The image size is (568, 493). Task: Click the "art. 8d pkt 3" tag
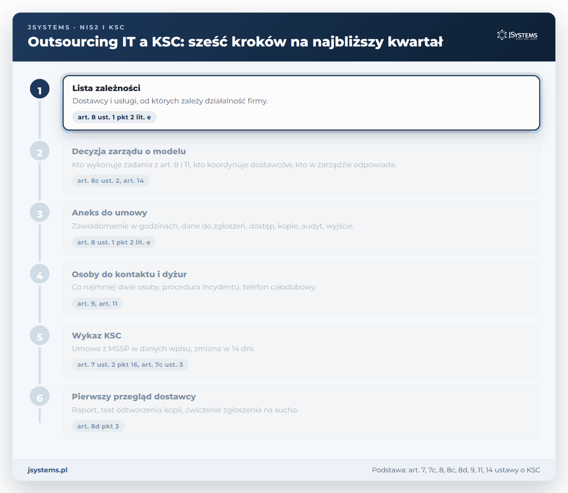98,426
